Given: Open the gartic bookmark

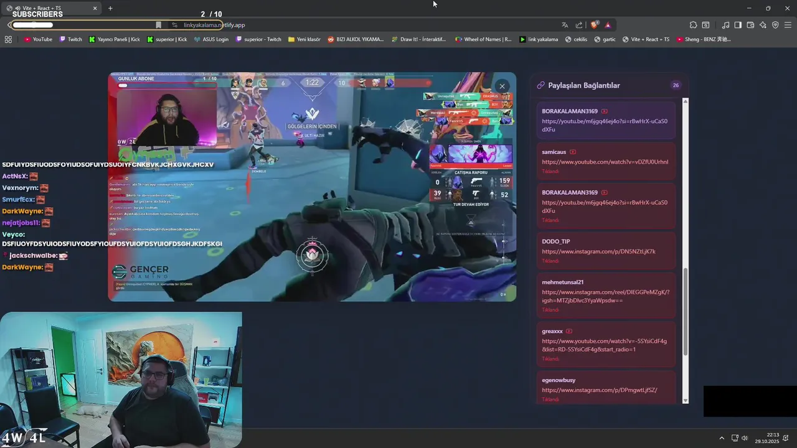Looking at the screenshot, I should pos(605,39).
